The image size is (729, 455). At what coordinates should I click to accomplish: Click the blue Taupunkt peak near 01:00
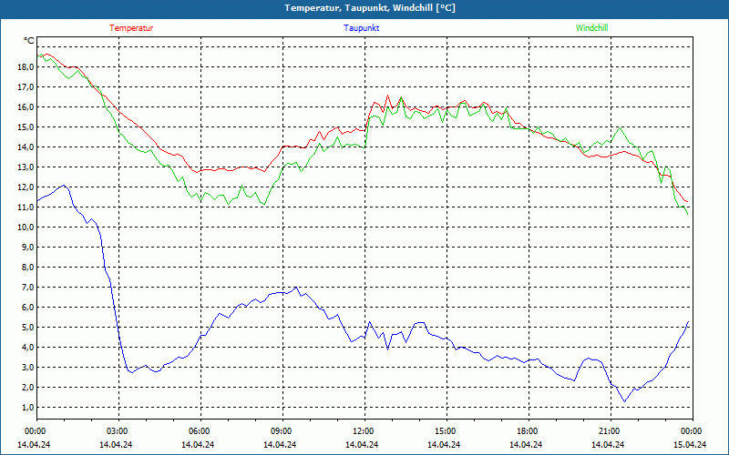click(x=64, y=185)
